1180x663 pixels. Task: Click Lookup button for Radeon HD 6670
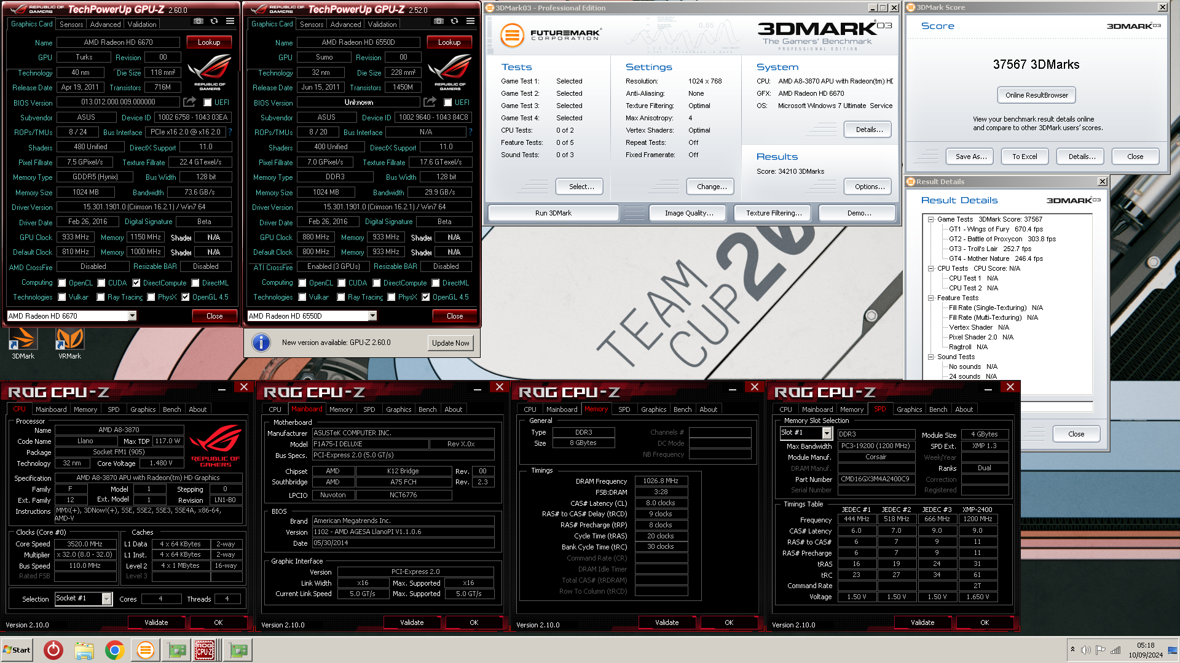click(x=209, y=42)
